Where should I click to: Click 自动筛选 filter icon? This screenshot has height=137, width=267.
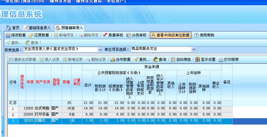tap(173, 59)
